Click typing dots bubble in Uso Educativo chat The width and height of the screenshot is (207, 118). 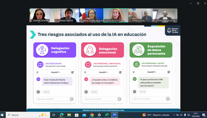click(46, 92)
